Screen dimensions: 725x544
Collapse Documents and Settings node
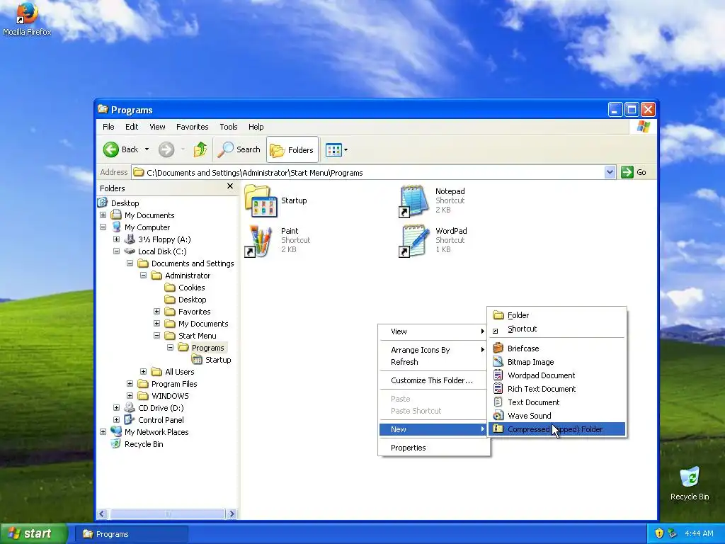click(x=130, y=263)
